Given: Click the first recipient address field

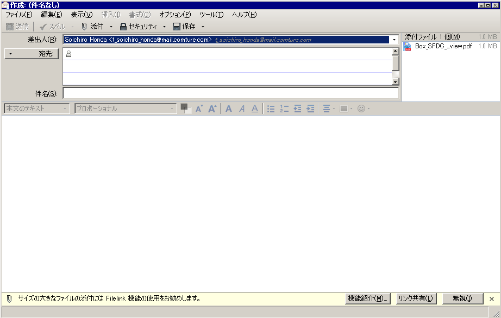Looking at the screenshot, I should click(x=227, y=54).
